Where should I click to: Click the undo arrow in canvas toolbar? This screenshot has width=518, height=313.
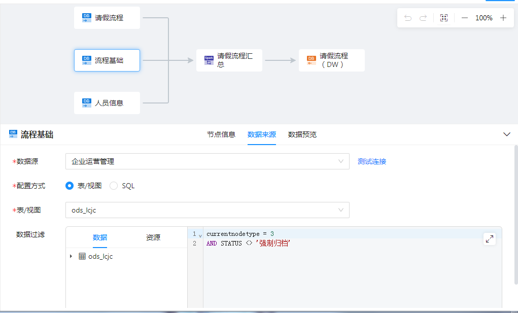tap(408, 18)
